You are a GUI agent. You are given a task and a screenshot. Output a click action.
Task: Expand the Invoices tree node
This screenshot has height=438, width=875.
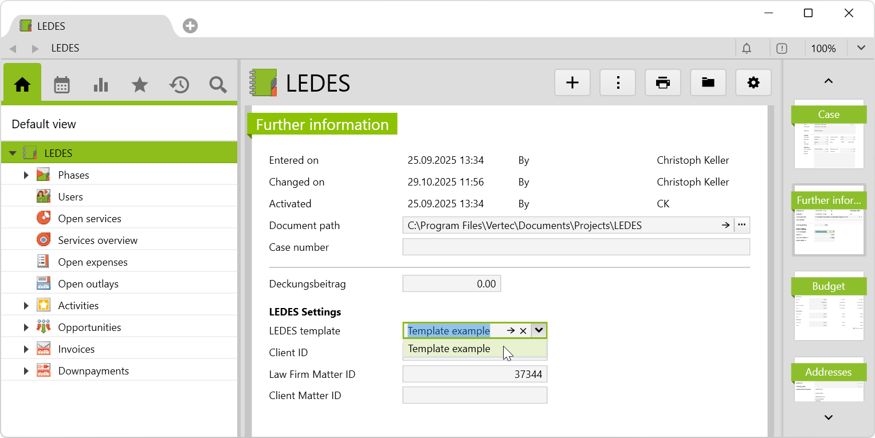[26, 349]
